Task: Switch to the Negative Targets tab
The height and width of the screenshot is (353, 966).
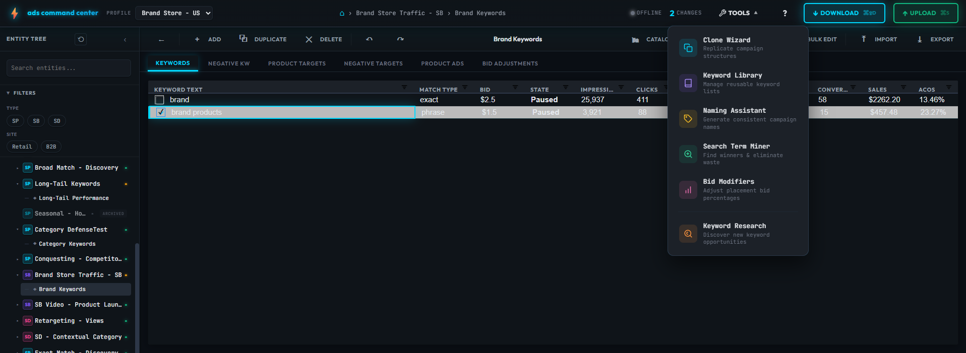Action: pos(374,63)
